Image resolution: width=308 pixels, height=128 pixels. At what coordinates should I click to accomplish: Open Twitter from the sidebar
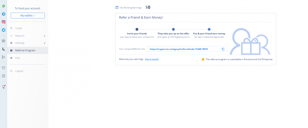coord(3,30)
